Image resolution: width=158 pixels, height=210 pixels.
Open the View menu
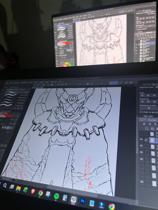pos(42,82)
